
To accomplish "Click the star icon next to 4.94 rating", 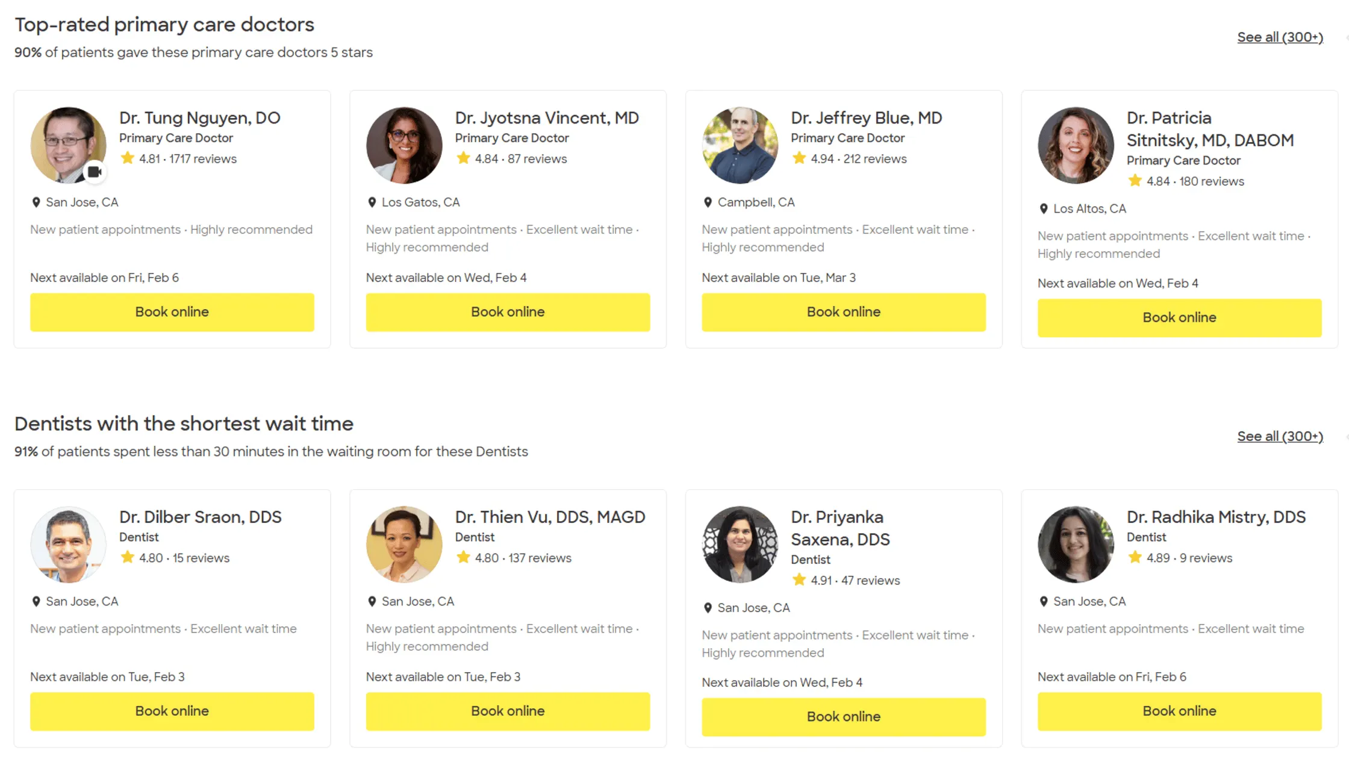I will tap(799, 158).
